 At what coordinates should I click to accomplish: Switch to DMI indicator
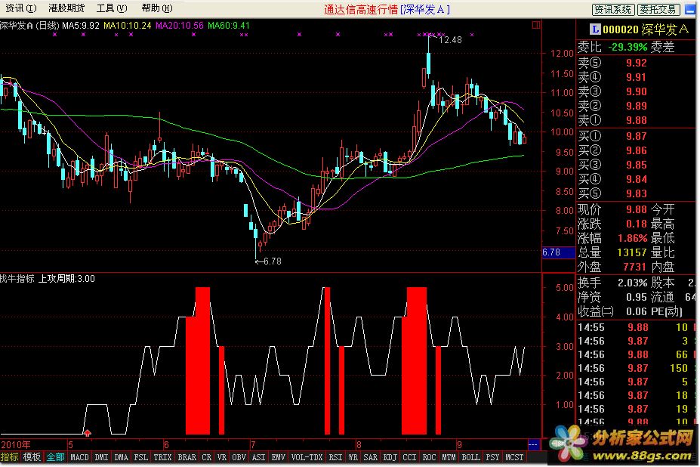(x=101, y=457)
